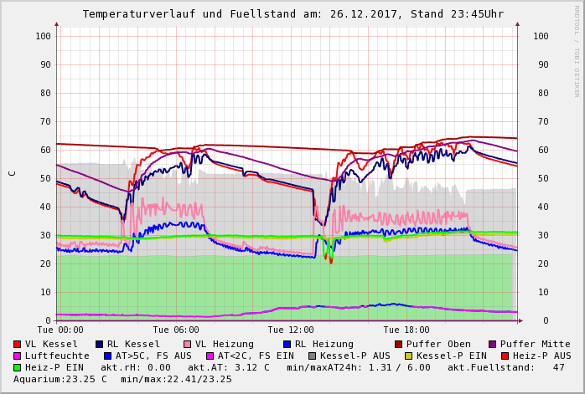Click the red VL Kessel legend swatch
The height and width of the screenshot is (394, 585).
pyautogui.click(x=18, y=344)
